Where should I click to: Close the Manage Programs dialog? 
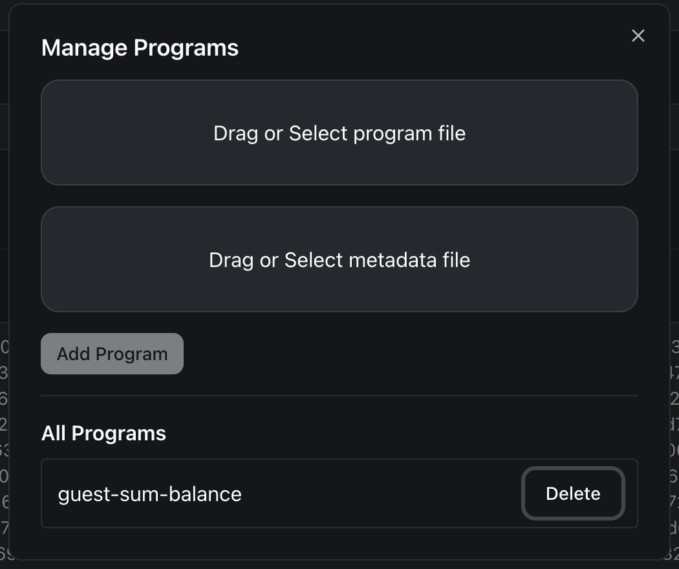pyautogui.click(x=638, y=36)
